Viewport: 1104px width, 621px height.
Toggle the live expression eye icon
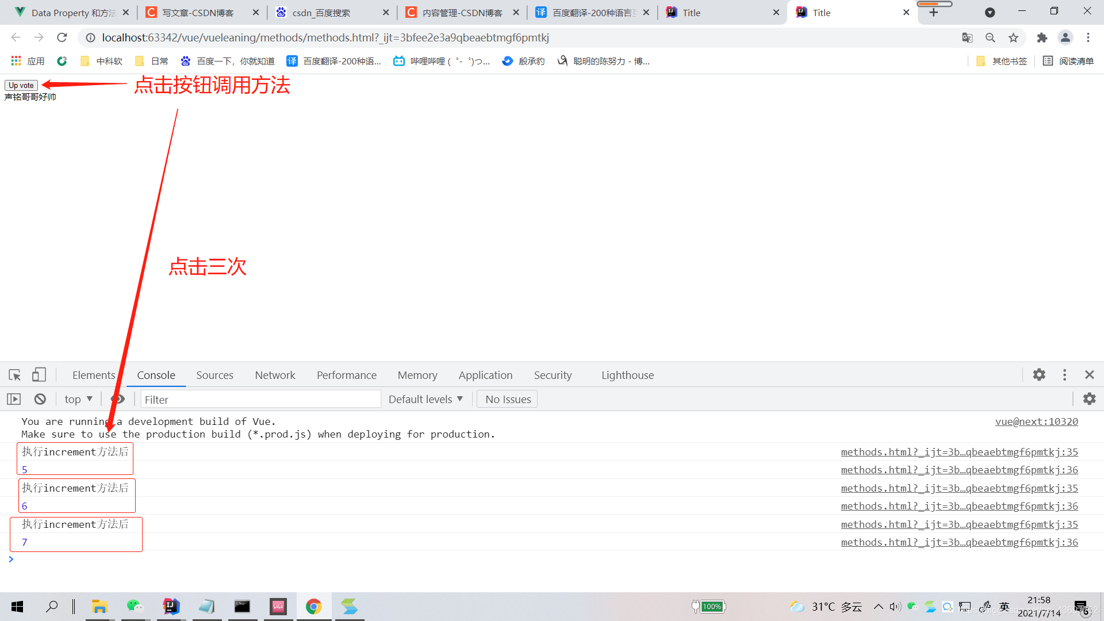118,399
